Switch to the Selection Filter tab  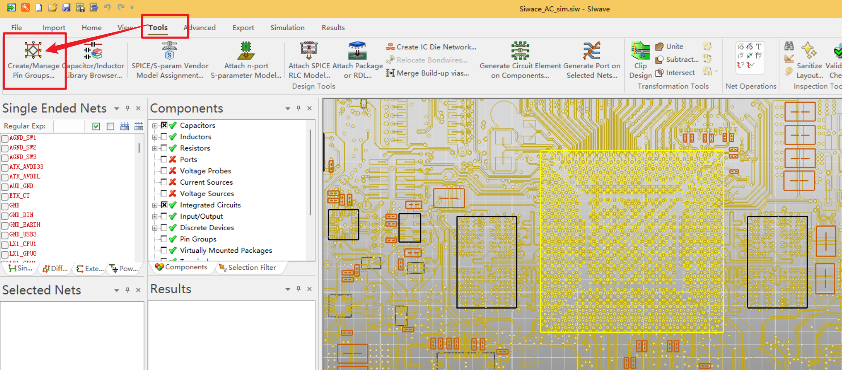(x=247, y=268)
